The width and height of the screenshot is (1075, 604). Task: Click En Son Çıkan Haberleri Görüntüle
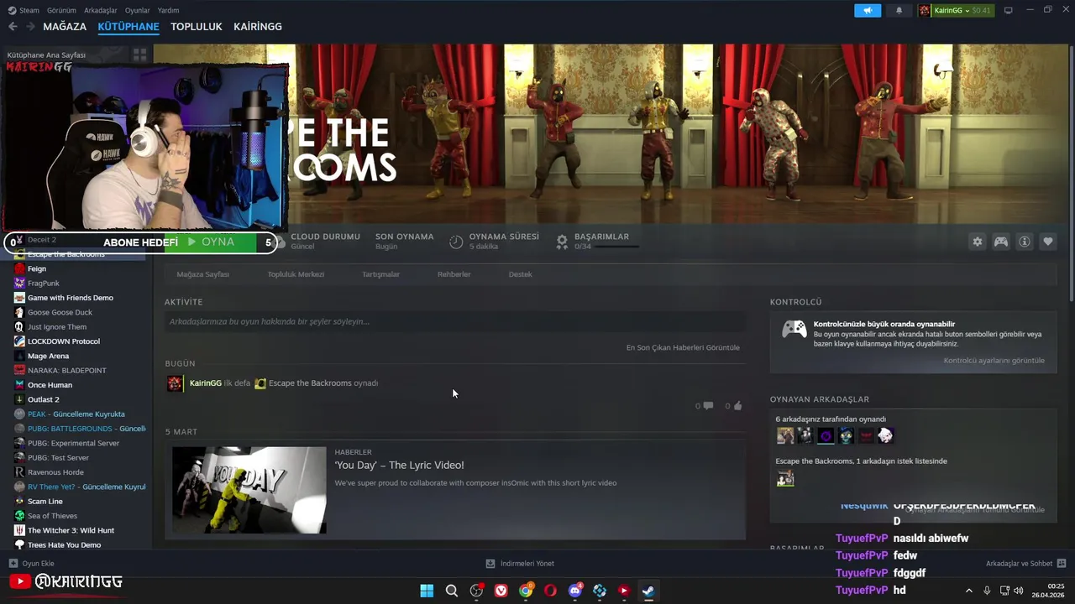[683, 347]
